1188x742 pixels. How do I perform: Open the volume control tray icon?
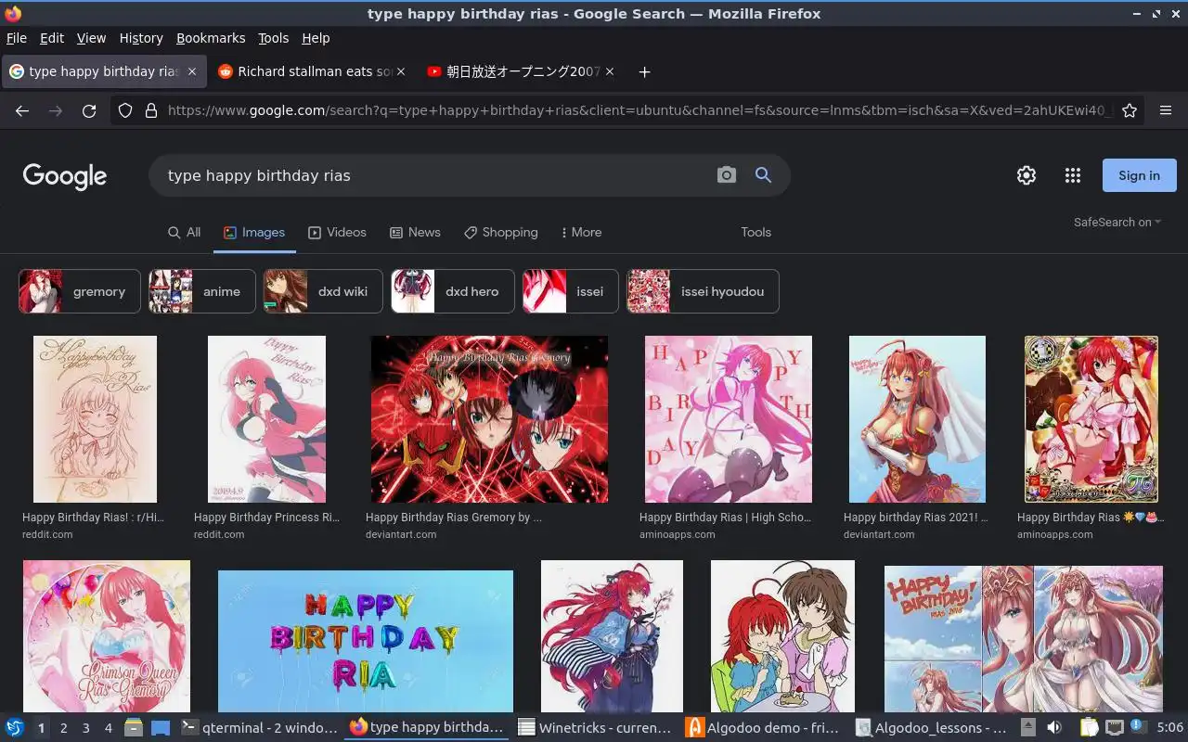click(x=1053, y=728)
